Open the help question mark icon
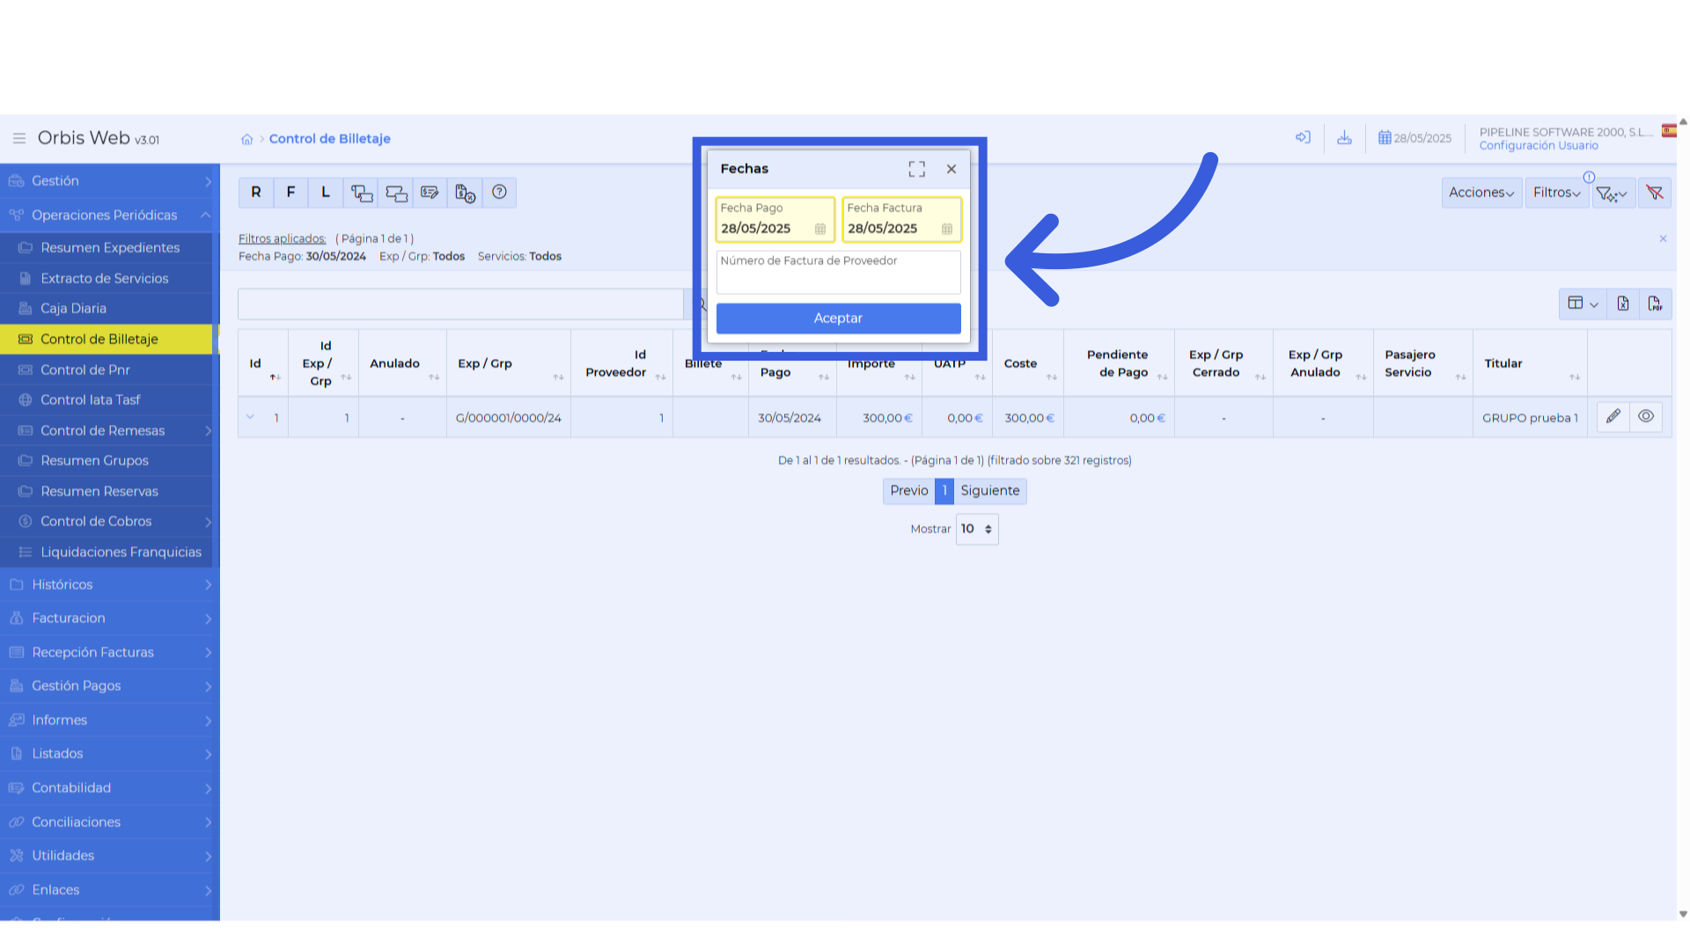1690x950 pixels. [499, 193]
